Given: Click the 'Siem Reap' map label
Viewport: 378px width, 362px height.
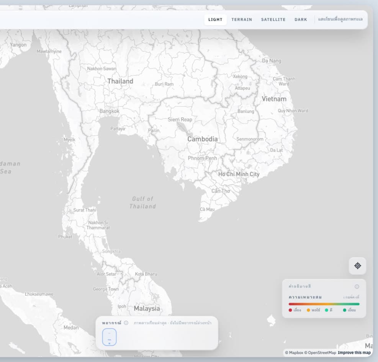Looking at the screenshot, I should [x=180, y=120].
